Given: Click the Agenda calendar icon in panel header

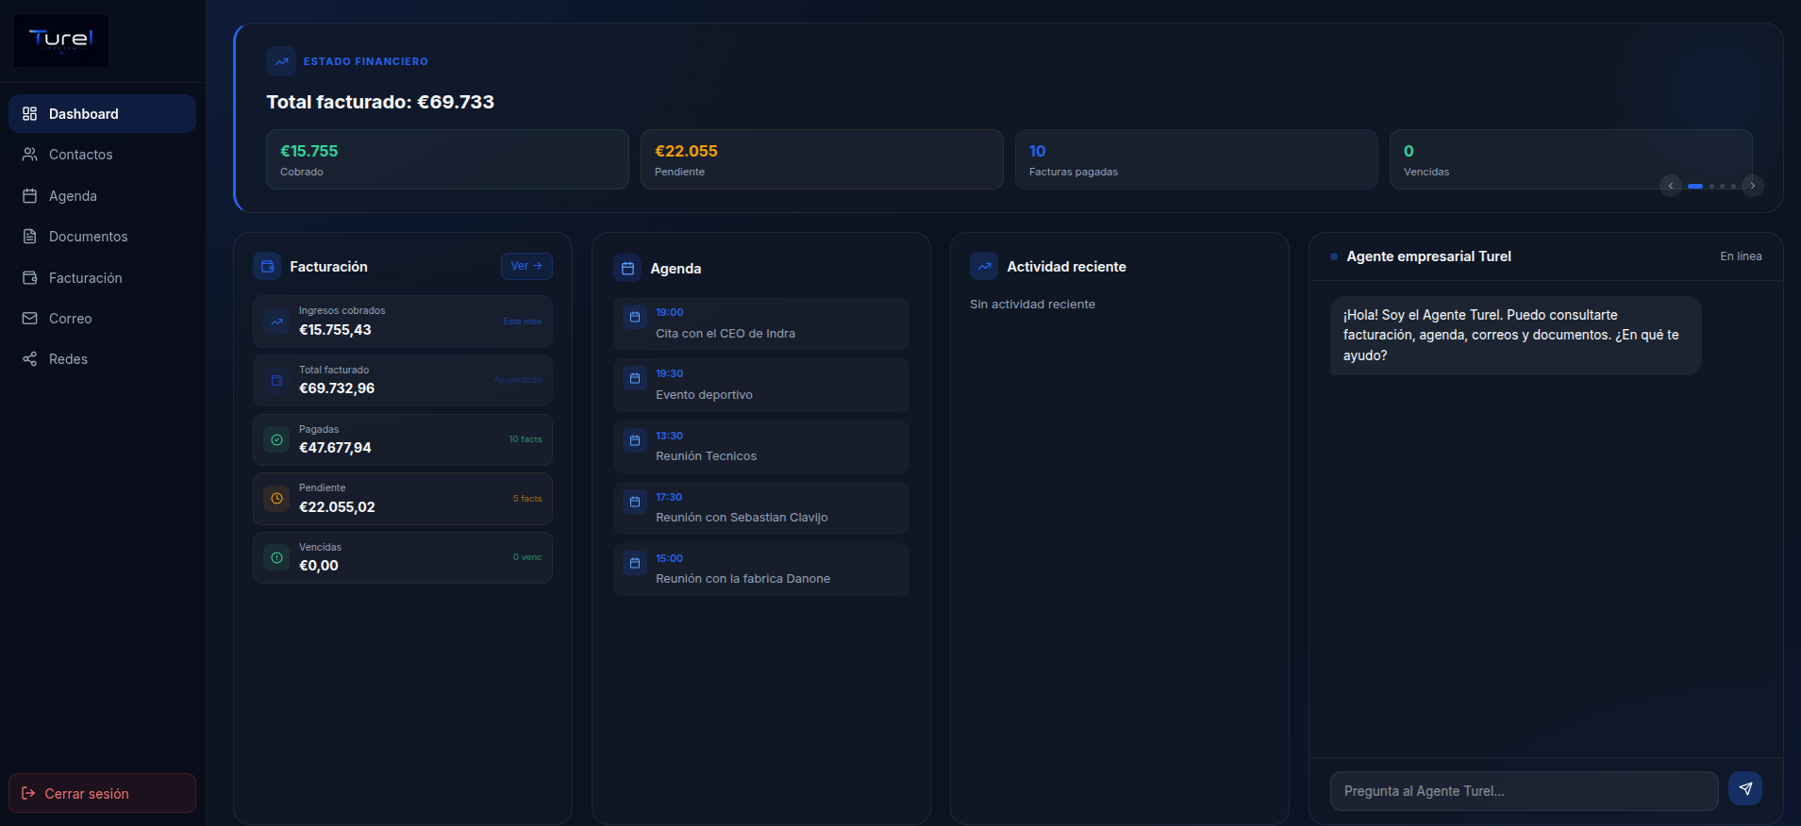Looking at the screenshot, I should tap(627, 269).
